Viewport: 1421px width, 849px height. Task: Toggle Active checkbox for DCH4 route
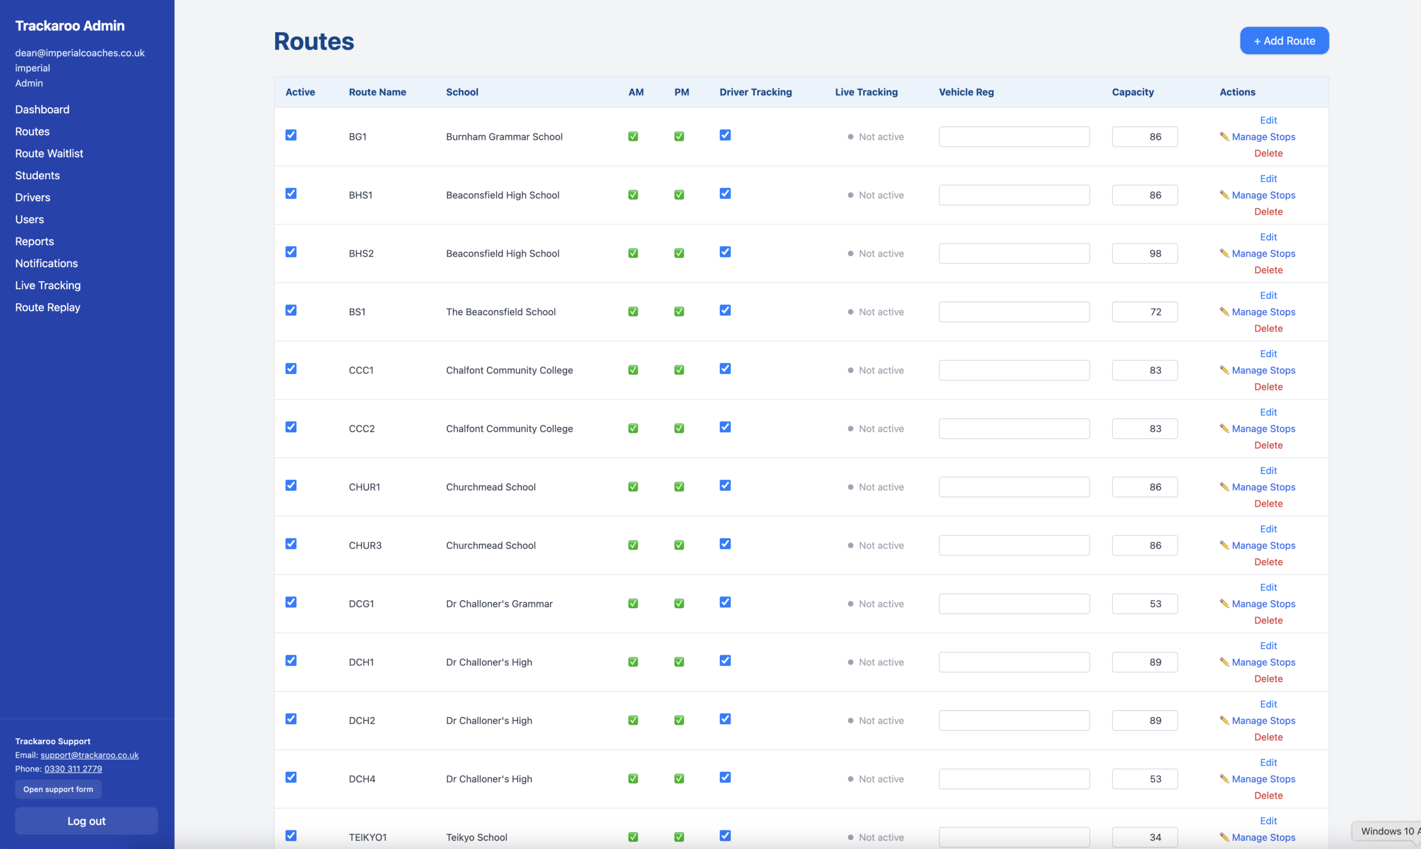click(x=291, y=777)
